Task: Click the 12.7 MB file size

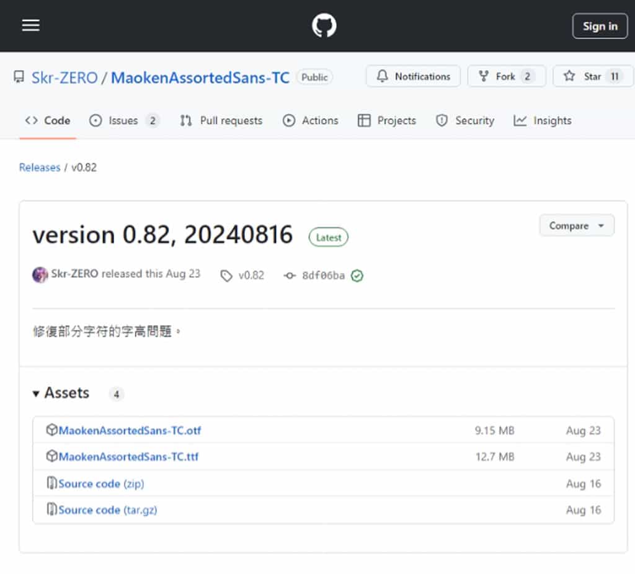Action: [x=495, y=457]
